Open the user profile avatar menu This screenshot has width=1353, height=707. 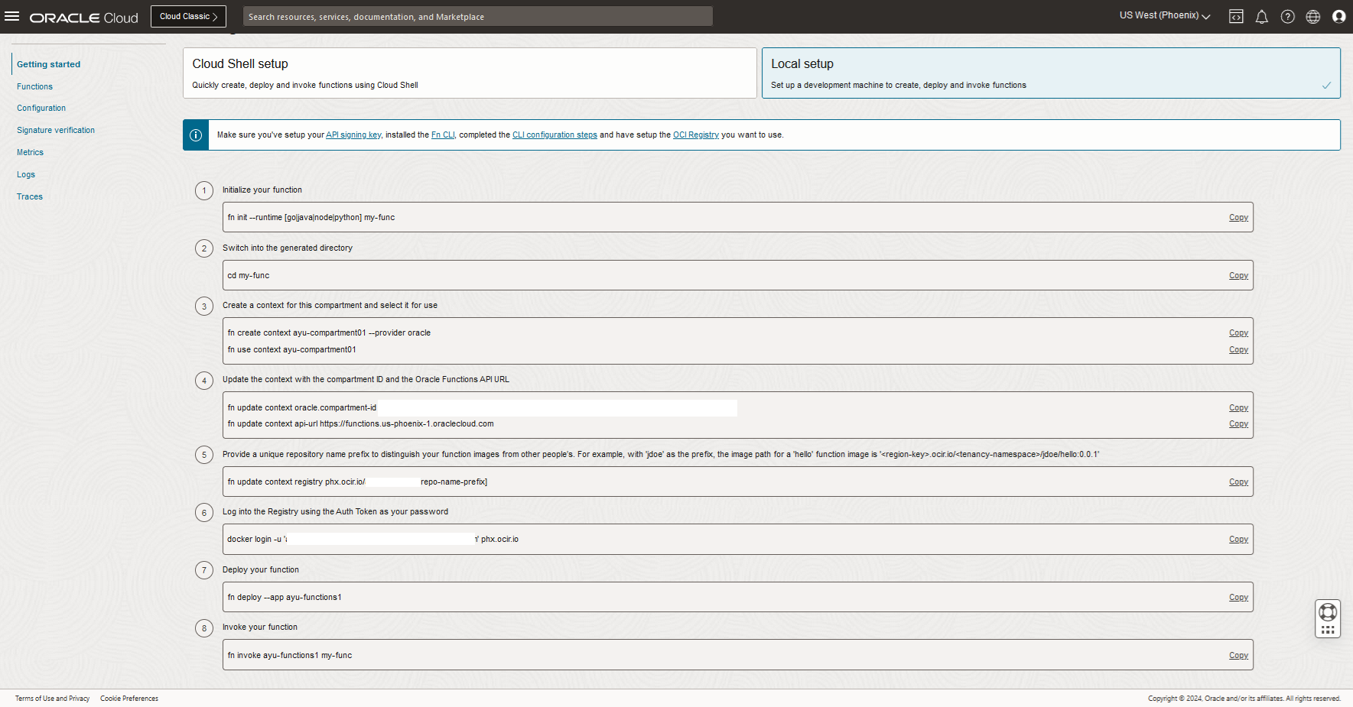coord(1338,17)
